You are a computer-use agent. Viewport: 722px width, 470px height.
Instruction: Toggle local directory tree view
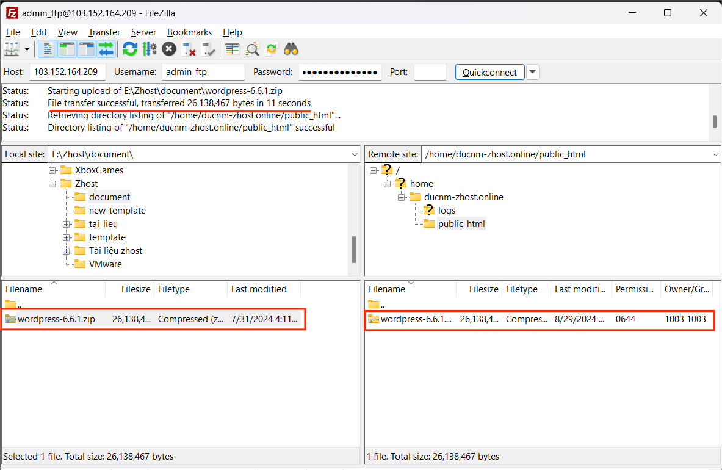67,49
